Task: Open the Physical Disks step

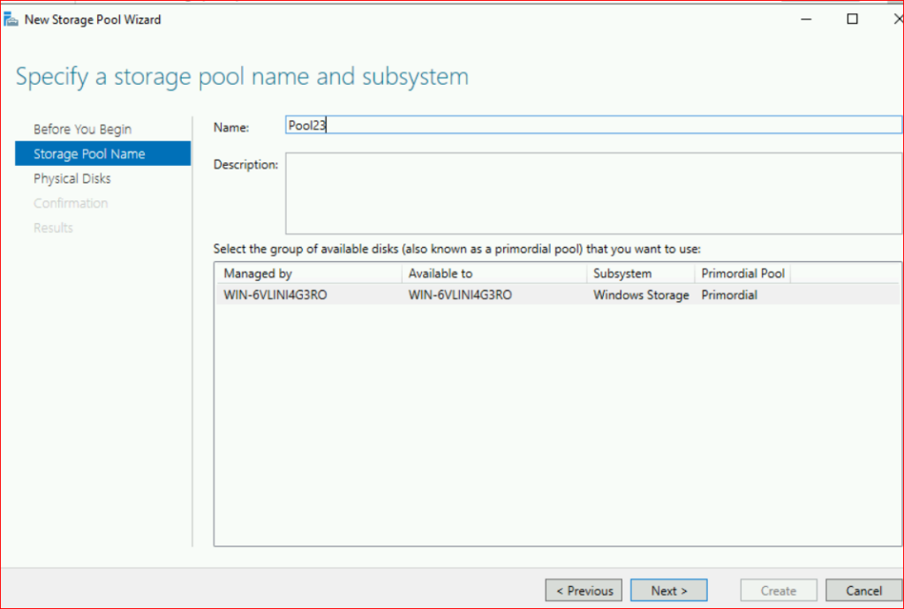Action: click(x=72, y=178)
